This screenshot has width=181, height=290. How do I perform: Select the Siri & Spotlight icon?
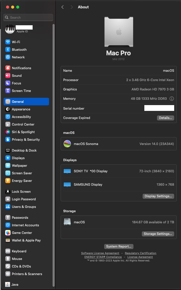pos(8,132)
